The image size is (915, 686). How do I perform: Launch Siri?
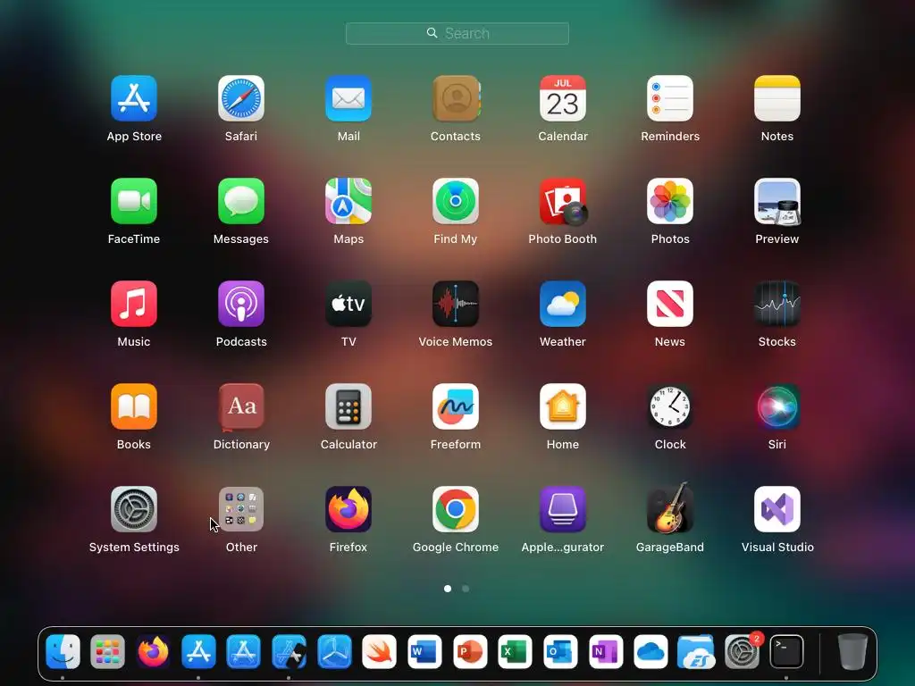tap(777, 406)
